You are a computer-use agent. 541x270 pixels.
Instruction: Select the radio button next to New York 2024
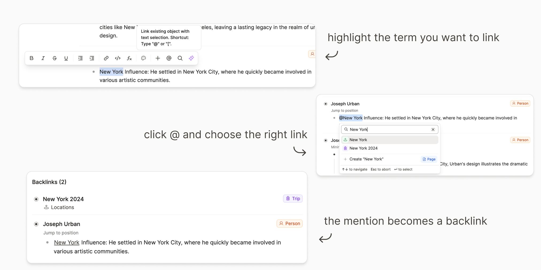point(36,199)
